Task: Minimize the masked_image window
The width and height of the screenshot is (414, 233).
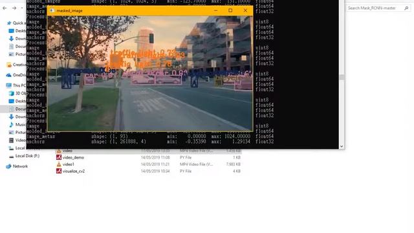Action: [x=215, y=10]
